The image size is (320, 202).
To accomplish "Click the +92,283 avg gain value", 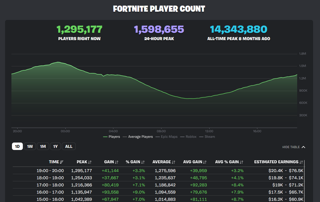I will click(x=198, y=185).
